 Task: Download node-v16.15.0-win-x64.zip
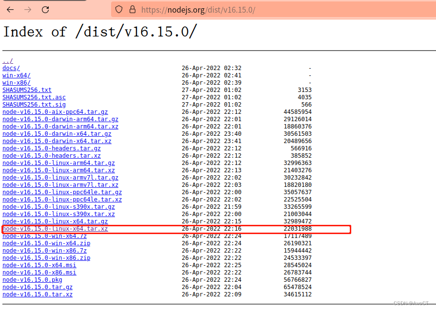tap(47, 243)
